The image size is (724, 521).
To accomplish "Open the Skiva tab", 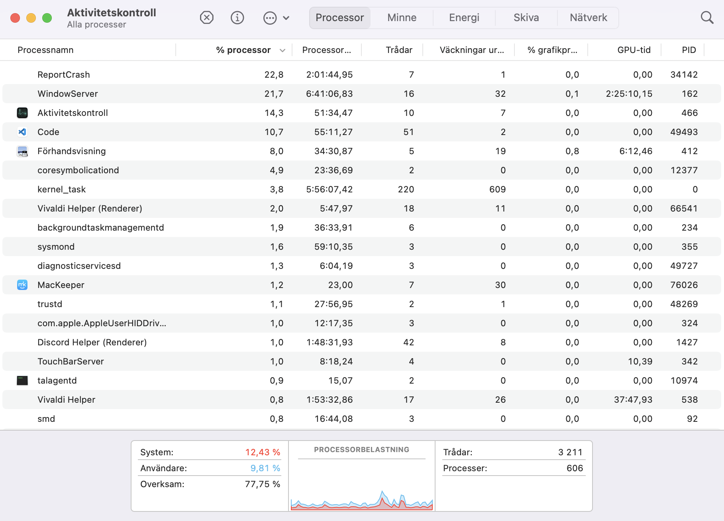I will point(526,18).
